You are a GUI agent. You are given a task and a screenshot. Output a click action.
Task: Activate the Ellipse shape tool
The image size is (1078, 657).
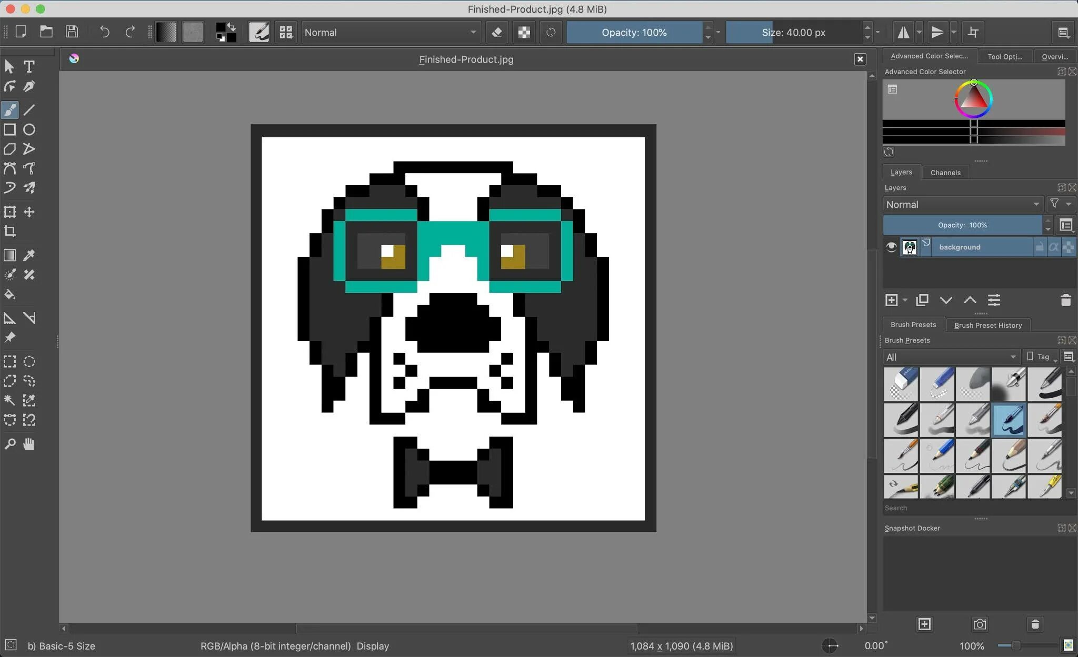click(29, 129)
